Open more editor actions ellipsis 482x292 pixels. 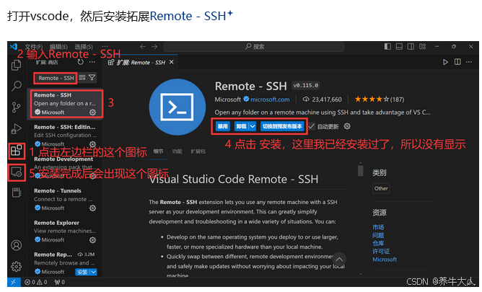point(469,62)
